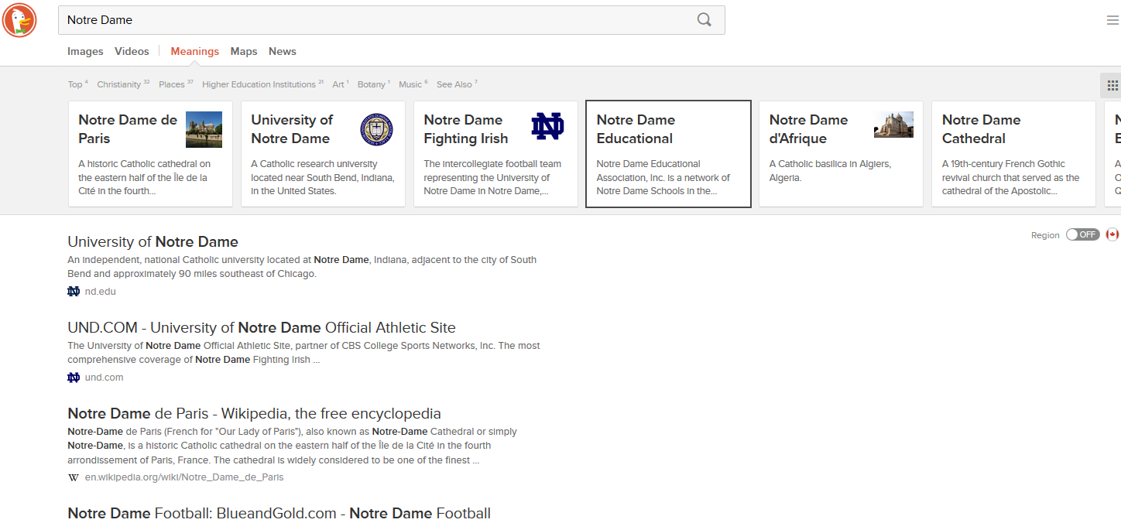This screenshot has height=523, width=1121.
Task: Show the See Also meanings category
Action: click(x=454, y=84)
